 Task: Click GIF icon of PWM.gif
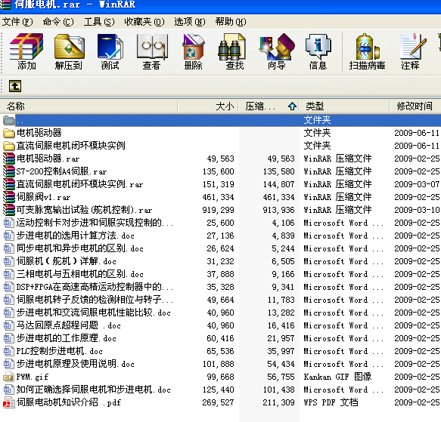coord(8,377)
